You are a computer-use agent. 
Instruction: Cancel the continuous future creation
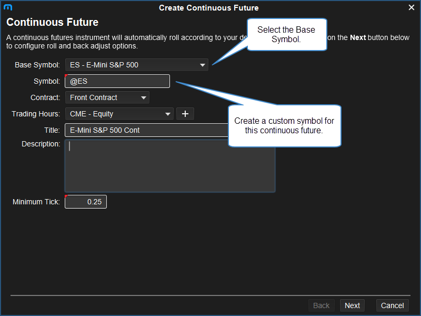(x=392, y=305)
